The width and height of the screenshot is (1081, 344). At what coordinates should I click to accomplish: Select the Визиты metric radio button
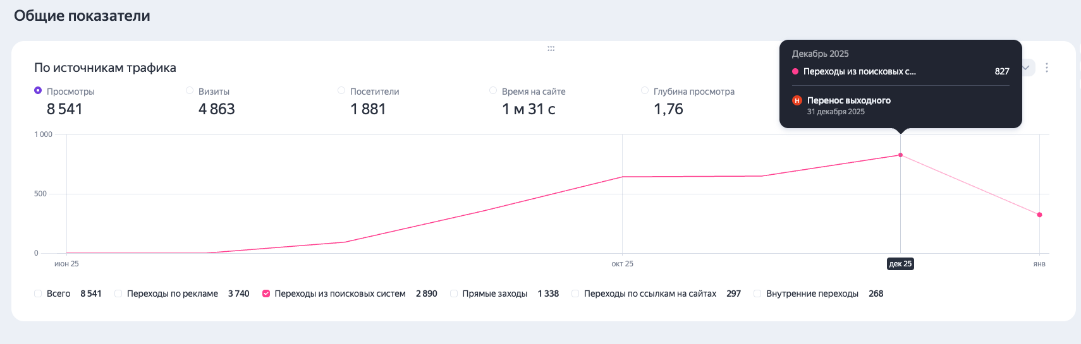point(190,91)
